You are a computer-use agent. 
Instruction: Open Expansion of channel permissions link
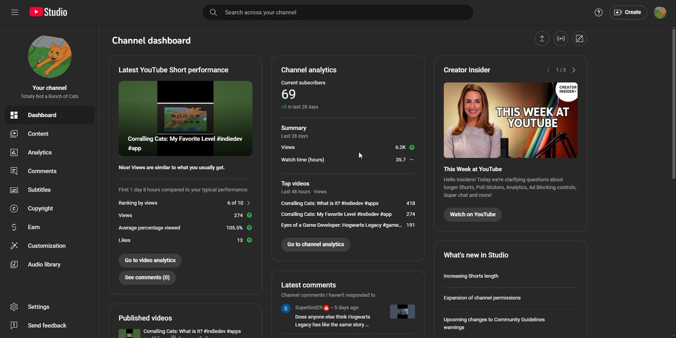click(x=482, y=297)
